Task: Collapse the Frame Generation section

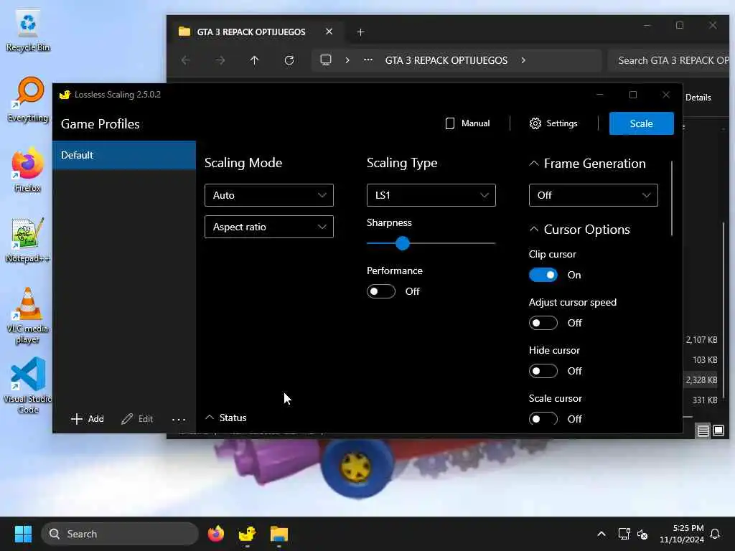Action: 534,164
